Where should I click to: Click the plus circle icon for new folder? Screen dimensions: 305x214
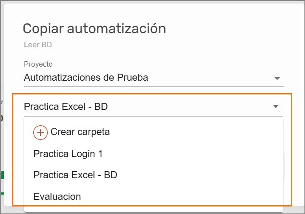coord(40,132)
